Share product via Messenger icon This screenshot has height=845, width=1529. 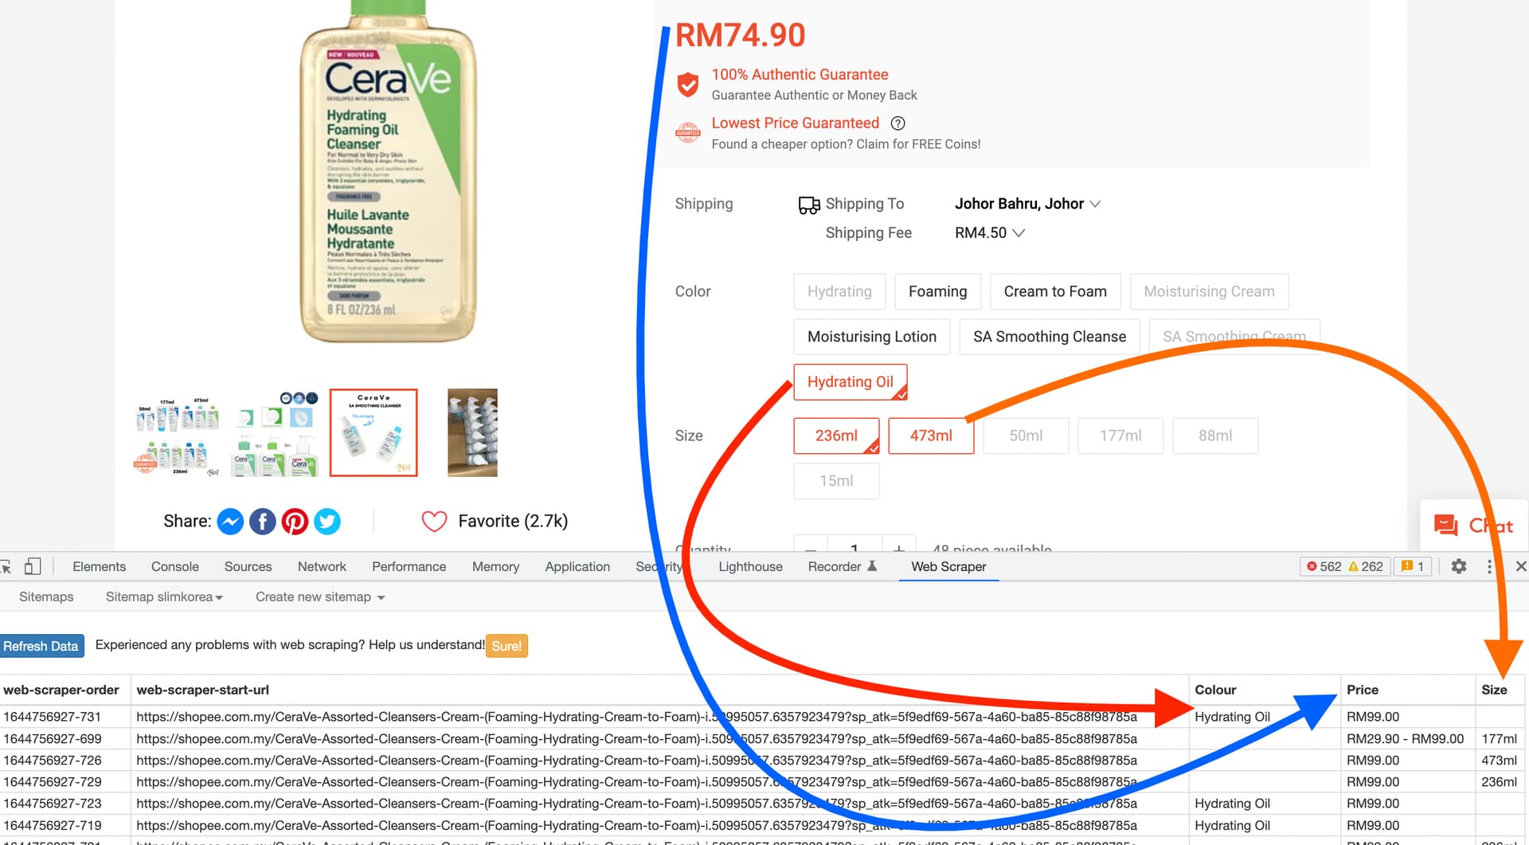coord(230,522)
